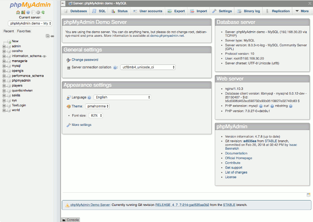Click collapse arrow at top-right of header

(x=310, y=4)
